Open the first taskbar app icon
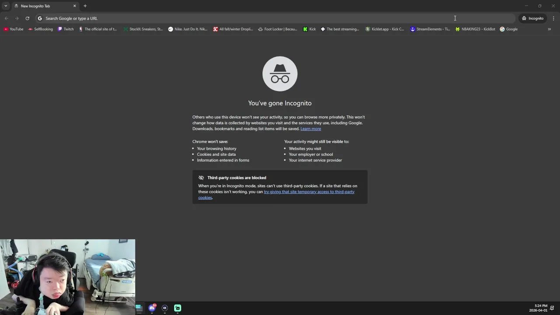 [x=139, y=308]
